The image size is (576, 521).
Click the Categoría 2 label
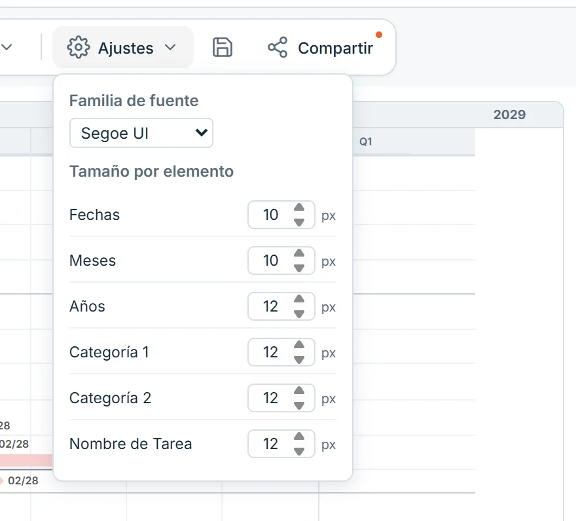[110, 399]
